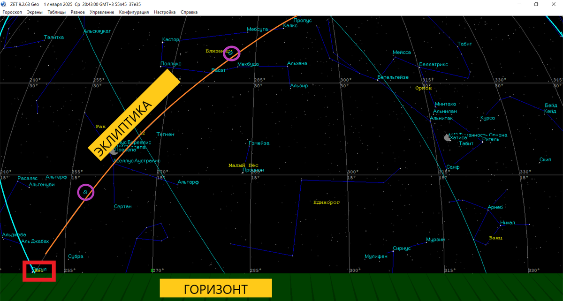563x301 pixels.
Task: Select the star label Аль Джабах
Action: (35, 241)
